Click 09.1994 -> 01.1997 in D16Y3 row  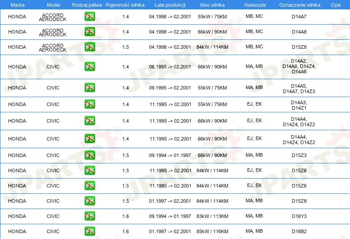click(170, 216)
